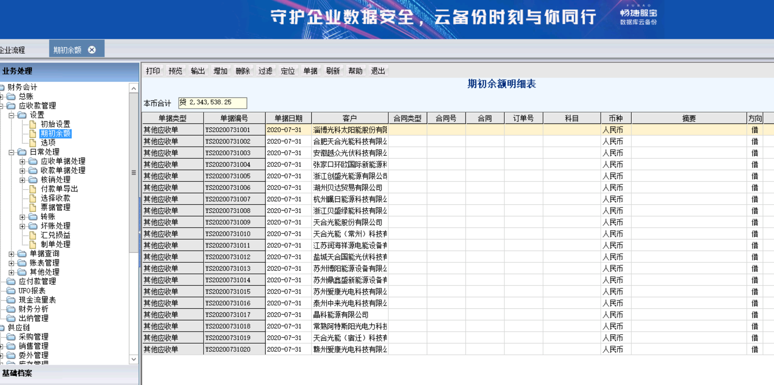This screenshot has width=774, height=385.
Task: Select the 采购管理 folder
Action: (33, 337)
